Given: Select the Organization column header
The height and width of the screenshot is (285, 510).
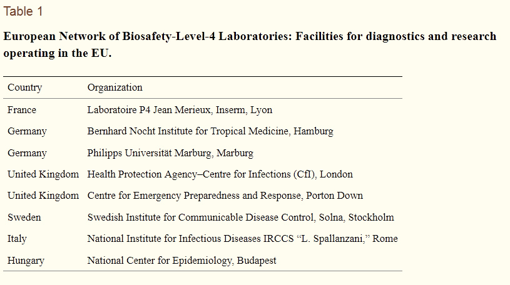Looking at the screenshot, I should click(115, 87).
